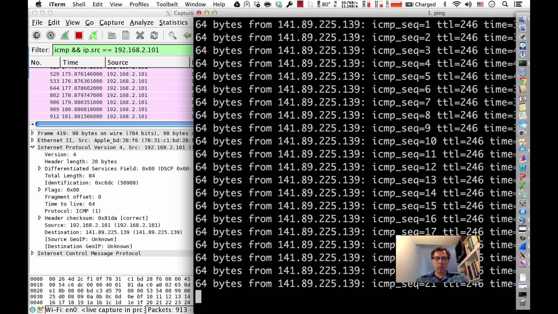Stop the live capture (red square icon)
558x314 pixels.
[78, 35]
